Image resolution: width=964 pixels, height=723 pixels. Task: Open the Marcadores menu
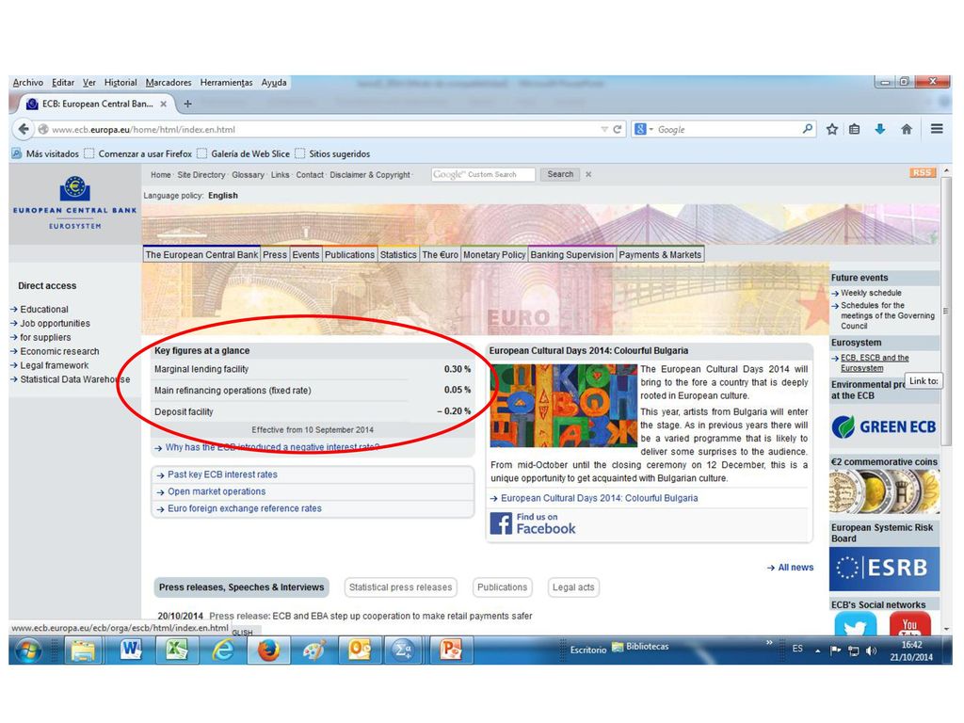(169, 83)
